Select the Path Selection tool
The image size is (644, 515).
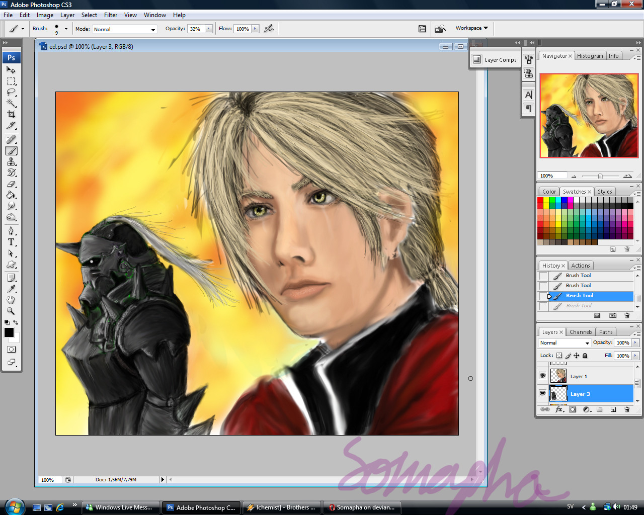(x=11, y=253)
